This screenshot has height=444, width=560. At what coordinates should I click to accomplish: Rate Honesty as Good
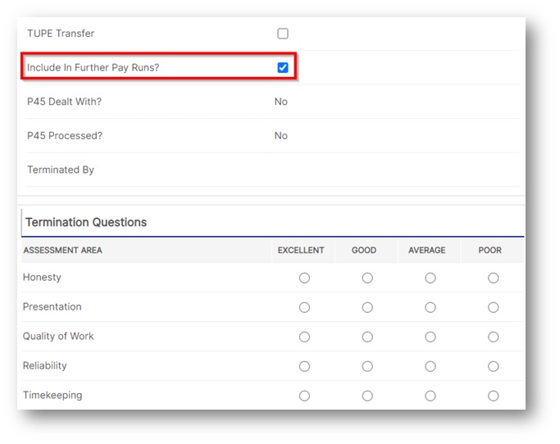point(367,278)
